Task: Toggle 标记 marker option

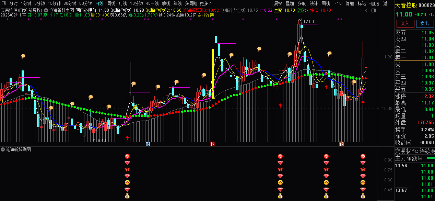Action: [362, 3]
